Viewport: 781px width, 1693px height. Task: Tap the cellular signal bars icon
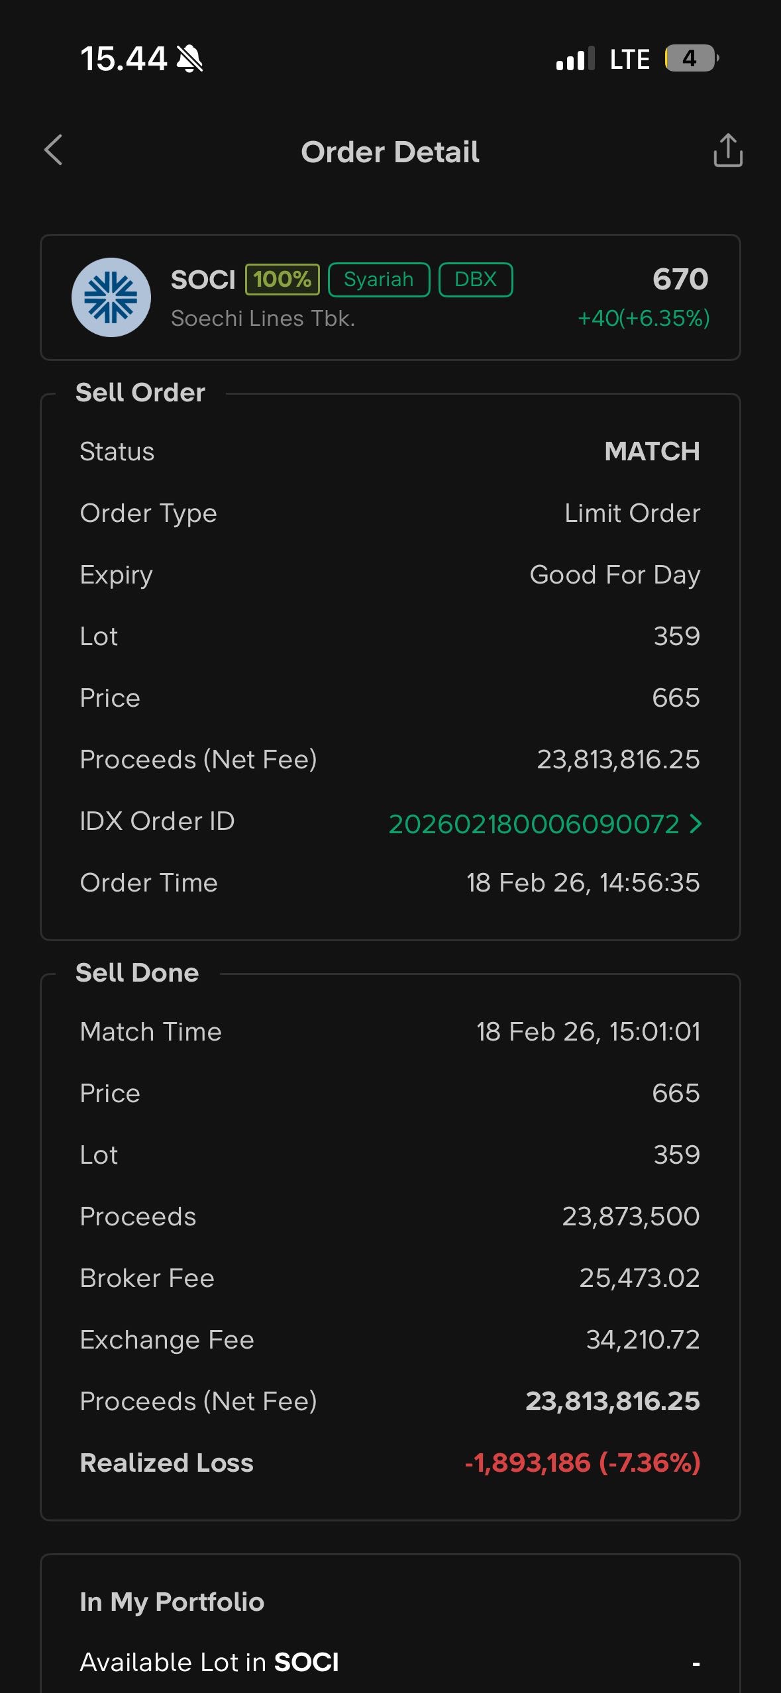point(575,59)
